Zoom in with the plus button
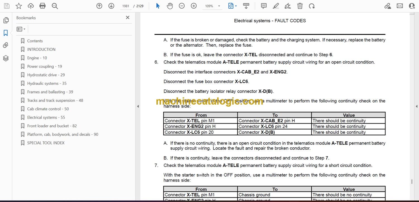The height and width of the screenshot is (202, 419). click(194, 6)
